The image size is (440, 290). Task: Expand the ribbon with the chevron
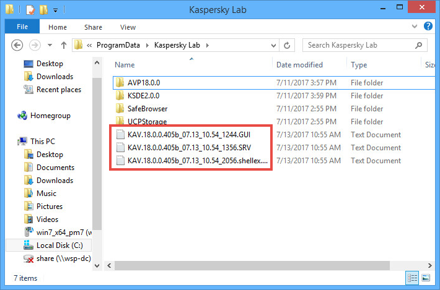coord(415,27)
